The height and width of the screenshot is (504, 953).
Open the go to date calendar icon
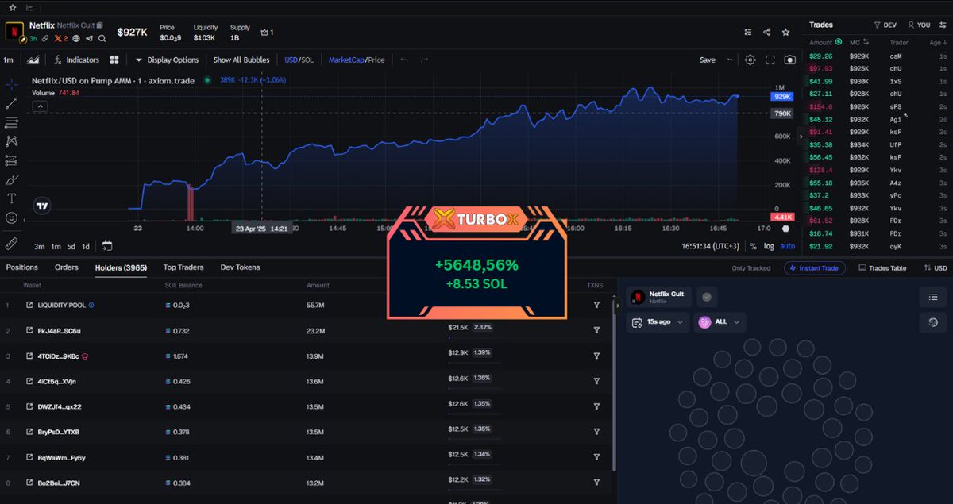(107, 246)
